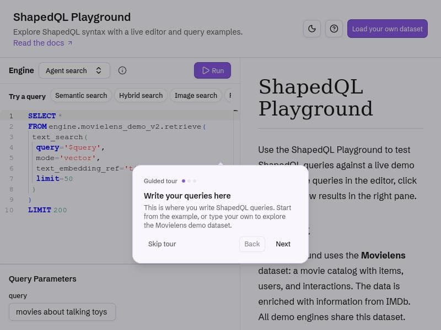Screen dimensions: 441x330
Task: Click the Load your own dataset button
Action: tap(388, 29)
